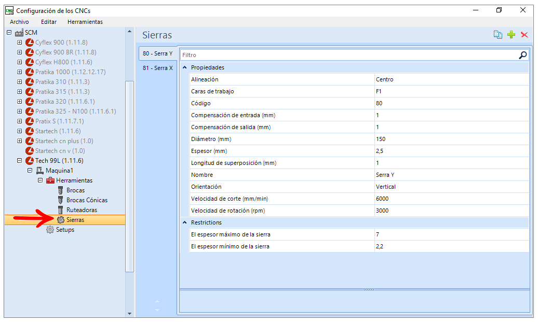The image size is (538, 322).
Task: Select Startech cn v (1.0) tree item
Action: (60, 151)
